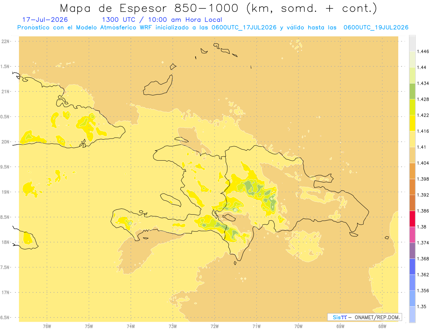Click the "6.5N" latitude label
Screen dimensions: 429x331
coord(5,317)
